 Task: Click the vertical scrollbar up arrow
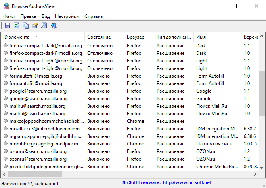[262, 36]
